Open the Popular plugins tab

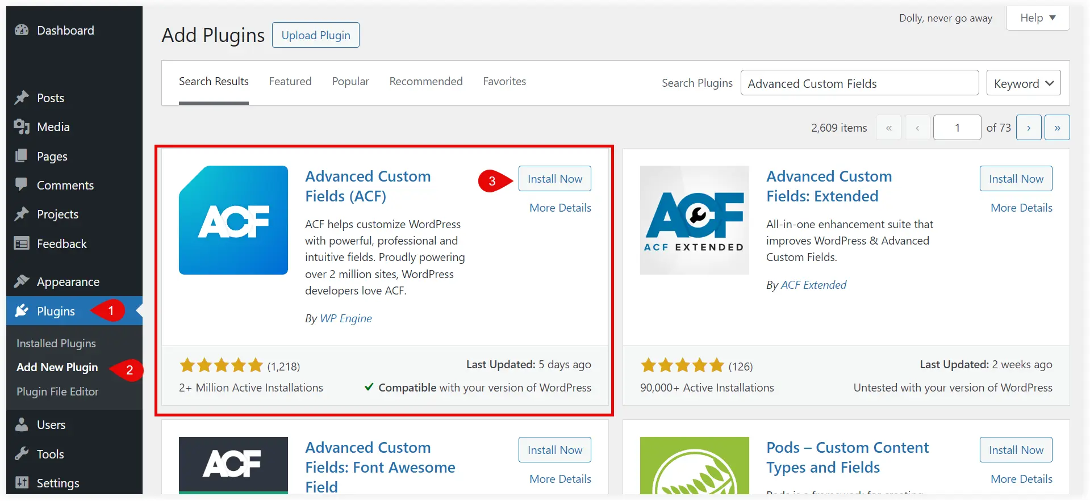[x=350, y=82]
